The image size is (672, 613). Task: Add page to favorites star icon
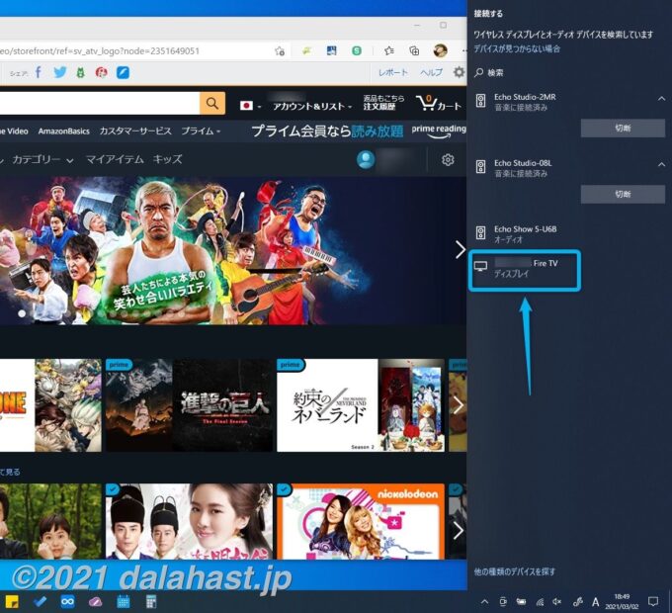tap(280, 51)
